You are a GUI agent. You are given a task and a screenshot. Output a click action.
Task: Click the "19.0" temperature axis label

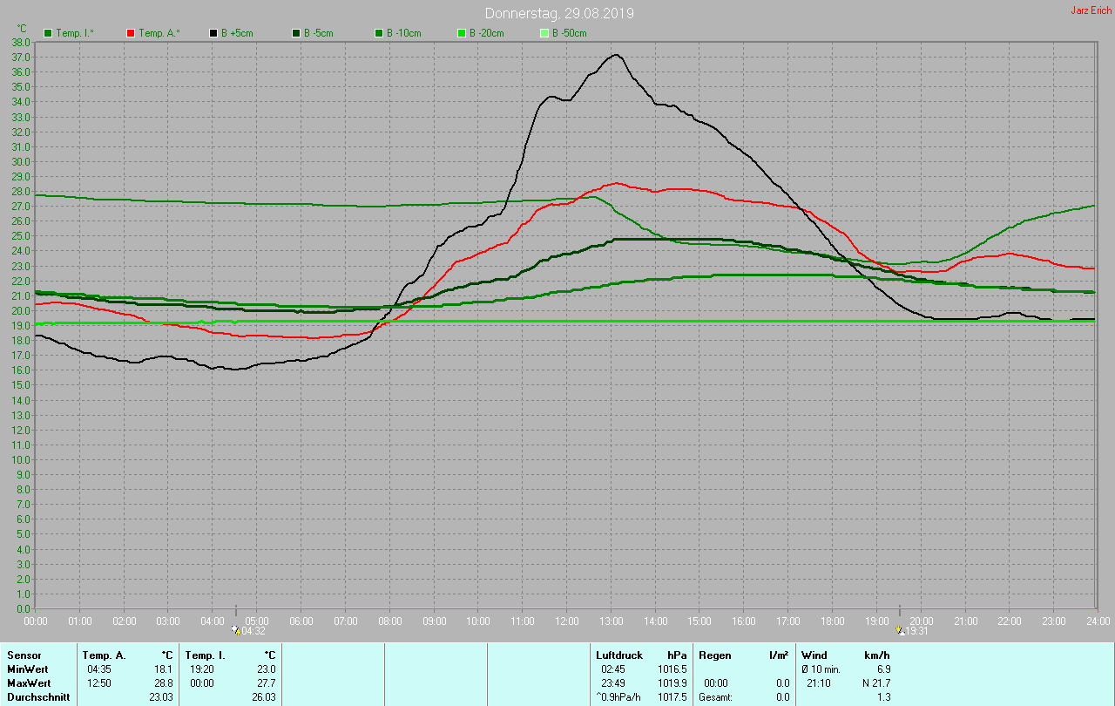click(21, 325)
